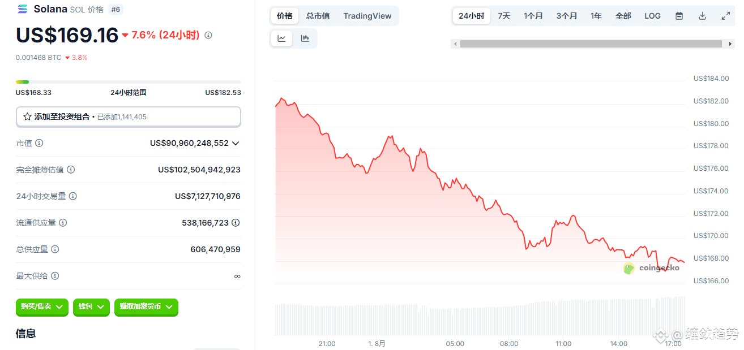Select 7天 time range
Image resolution: width=744 pixels, height=350 pixels.
coord(504,16)
